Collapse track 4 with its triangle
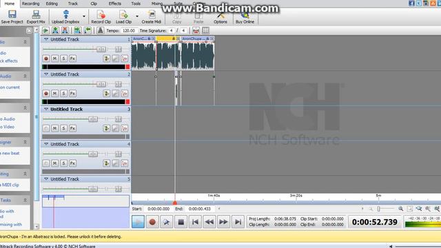 pyautogui.click(x=46, y=144)
